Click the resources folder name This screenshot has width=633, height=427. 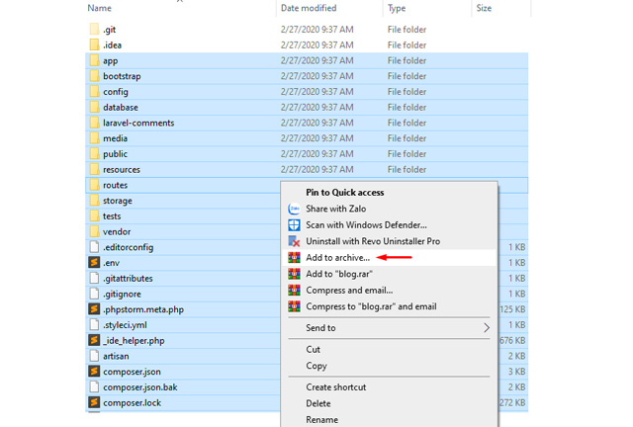click(122, 169)
